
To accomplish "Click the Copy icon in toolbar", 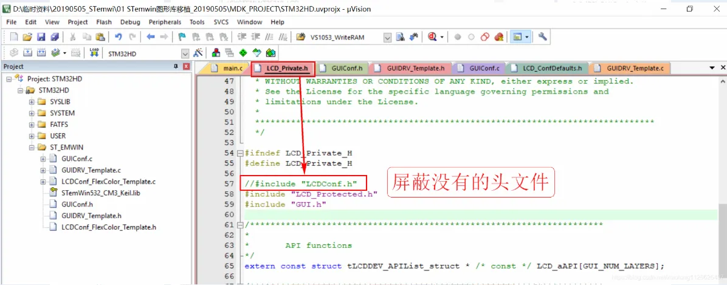I will [87, 36].
